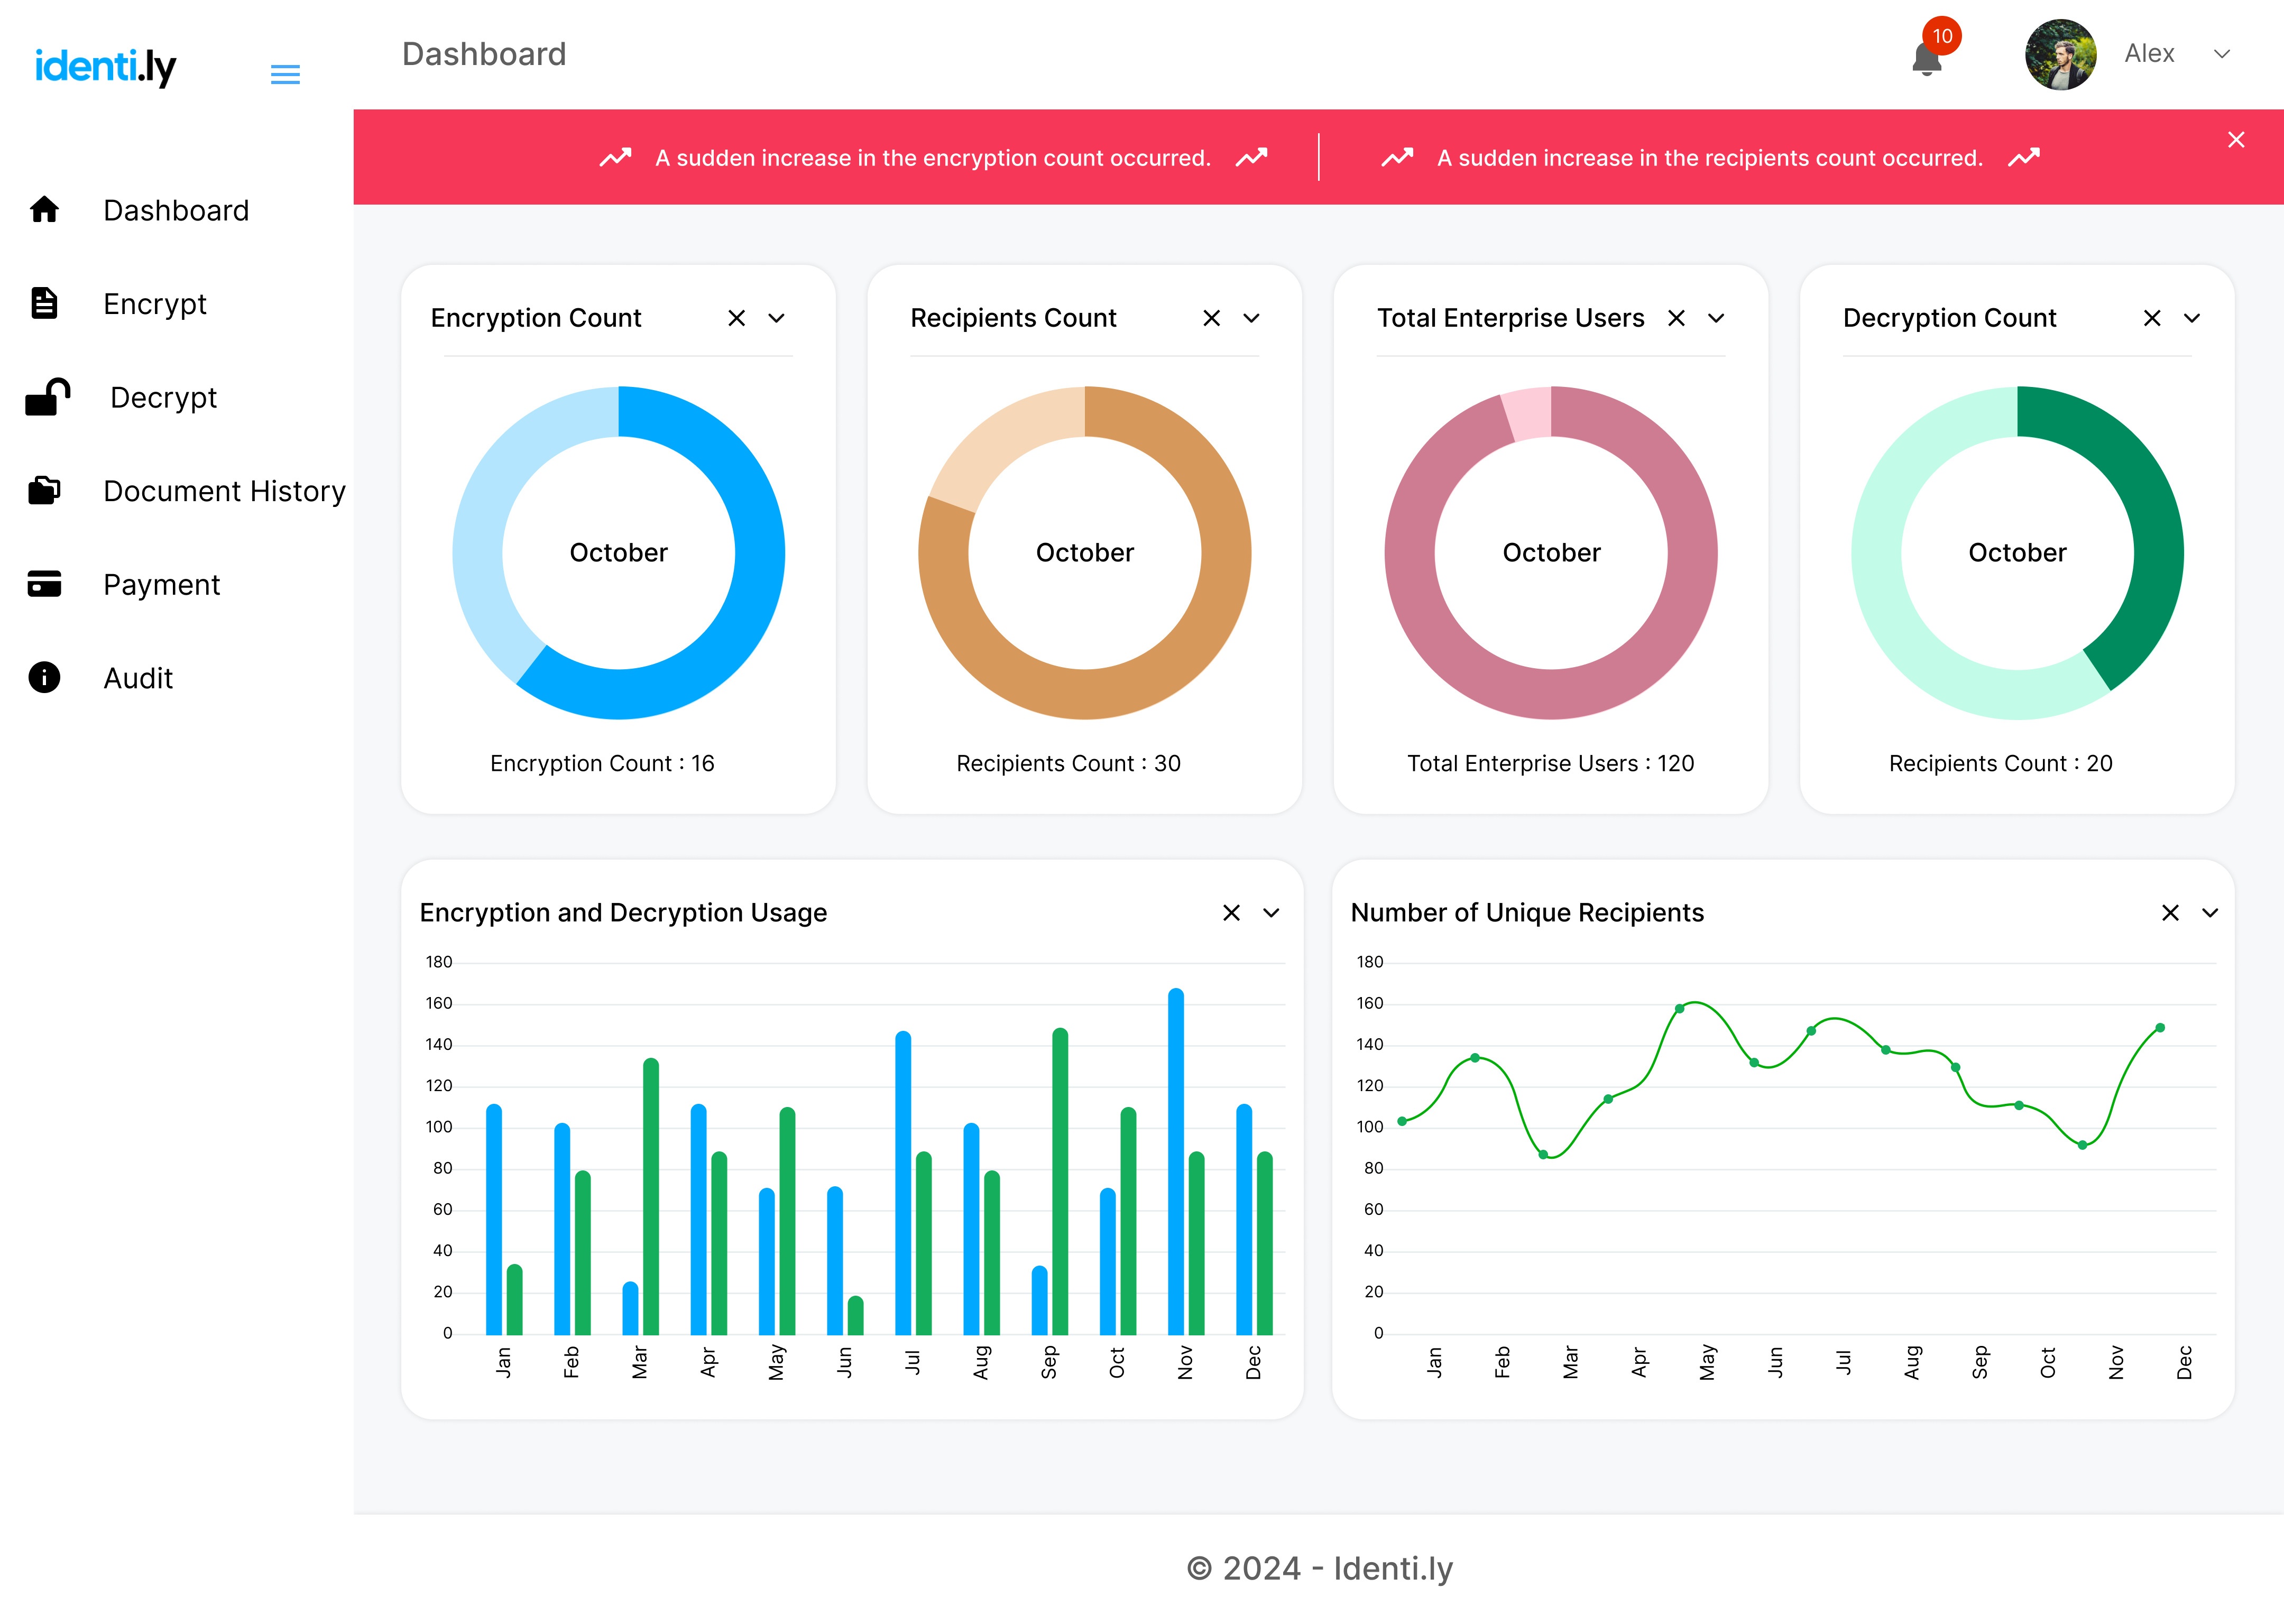This screenshot has height=1624, width=2284.
Task: Click the Decrypt unlock icon
Action: coord(47,396)
